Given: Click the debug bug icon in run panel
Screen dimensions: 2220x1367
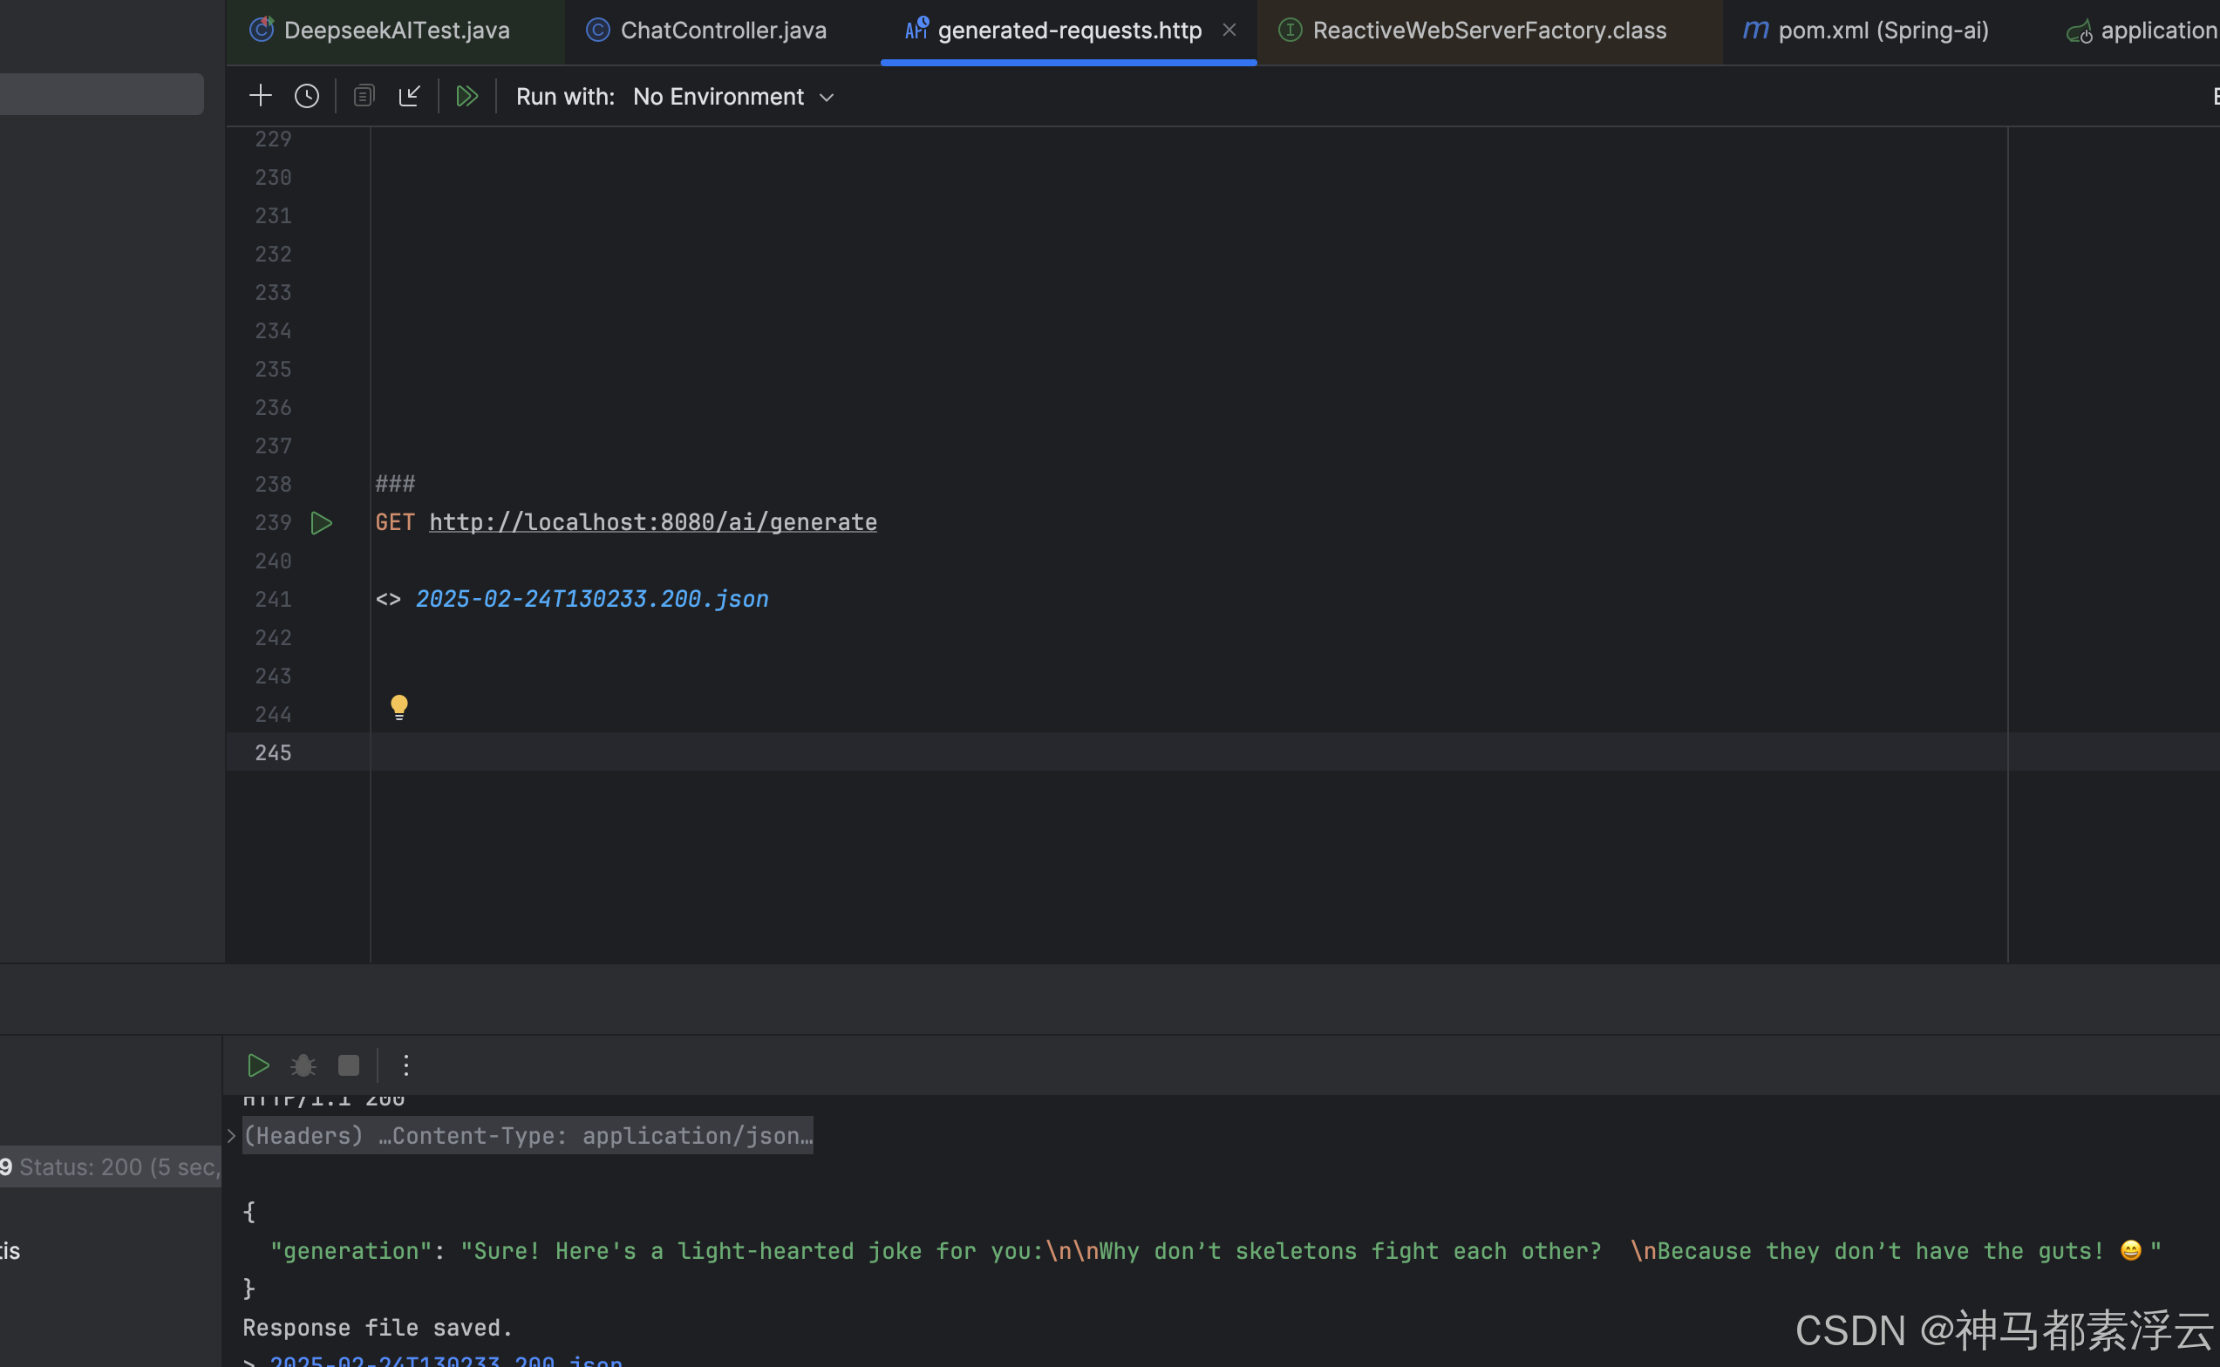Looking at the screenshot, I should 303,1066.
